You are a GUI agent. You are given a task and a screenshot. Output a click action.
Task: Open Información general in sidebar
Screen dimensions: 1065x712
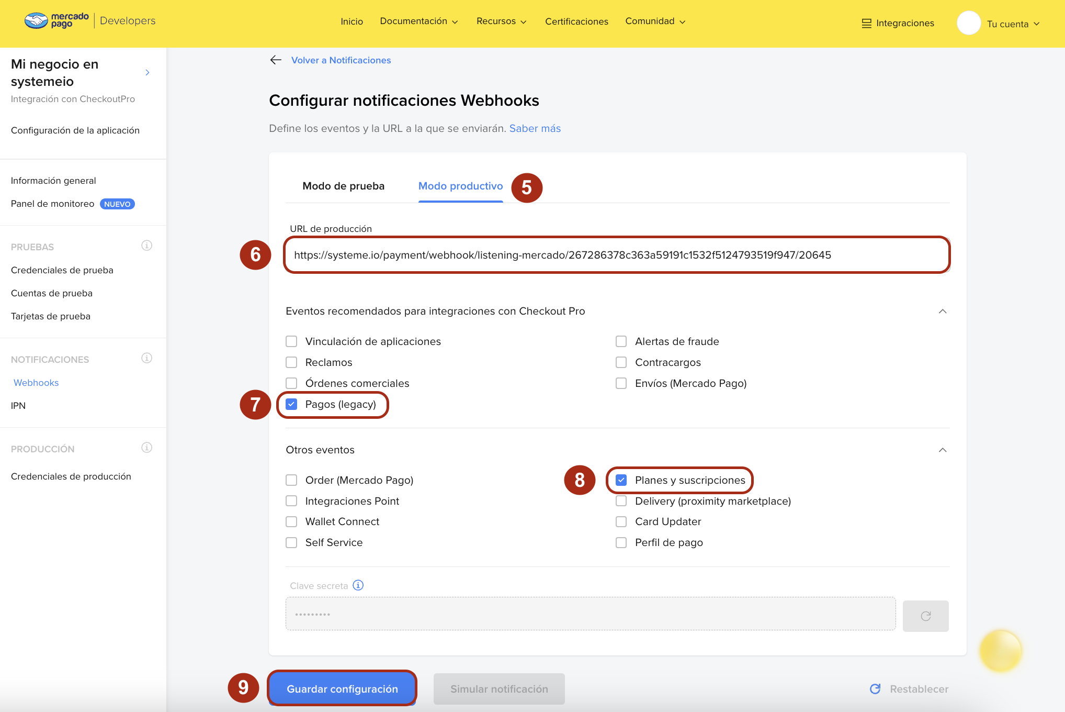pos(53,181)
